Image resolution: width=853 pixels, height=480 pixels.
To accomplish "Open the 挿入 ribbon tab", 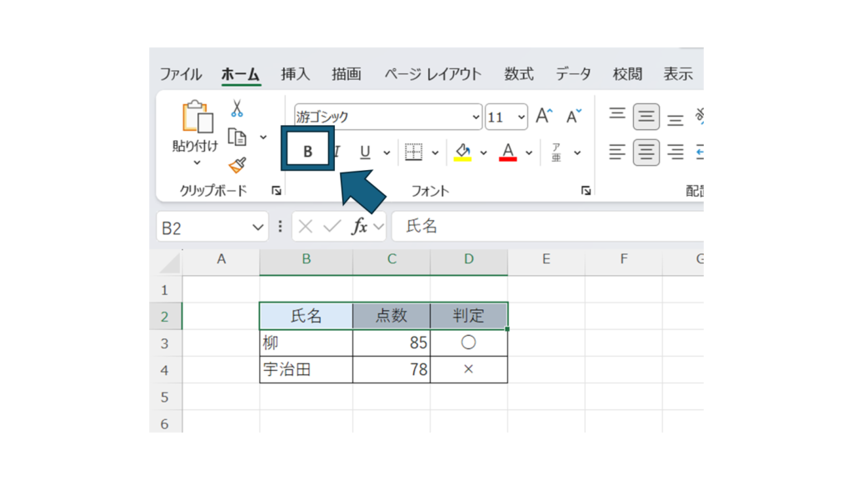I will [x=295, y=74].
